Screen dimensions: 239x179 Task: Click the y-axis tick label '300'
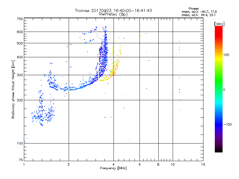pyautogui.click(x=20, y=75)
